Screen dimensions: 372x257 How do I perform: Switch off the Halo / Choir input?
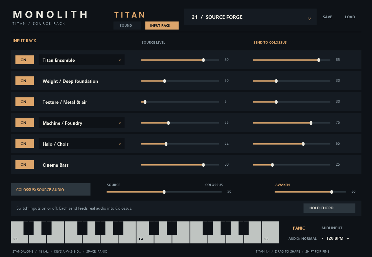(x=25, y=144)
